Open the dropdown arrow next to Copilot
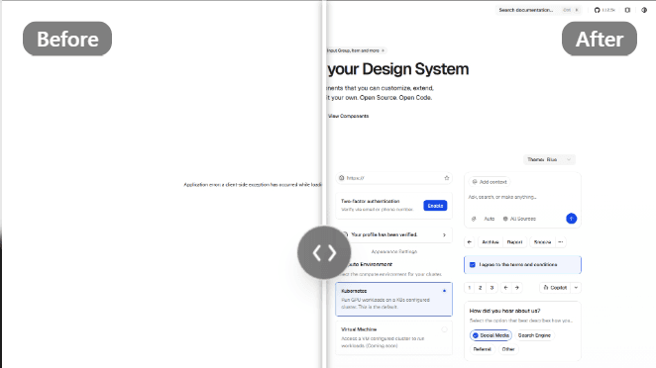656x368 pixels. (576, 288)
